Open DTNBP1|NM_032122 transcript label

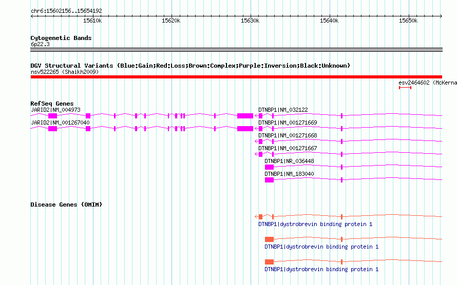(x=283, y=110)
